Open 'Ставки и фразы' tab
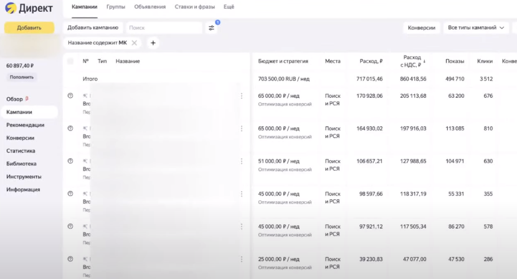This screenshot has width=517, height=279. pyautogui.click(x=194, y=7)
